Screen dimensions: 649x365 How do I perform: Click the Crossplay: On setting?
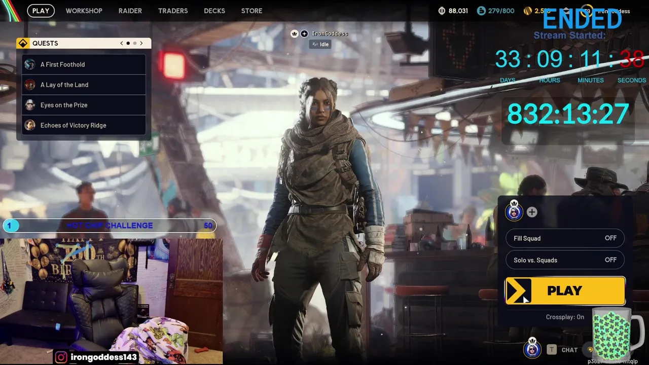tap(565, 317)
